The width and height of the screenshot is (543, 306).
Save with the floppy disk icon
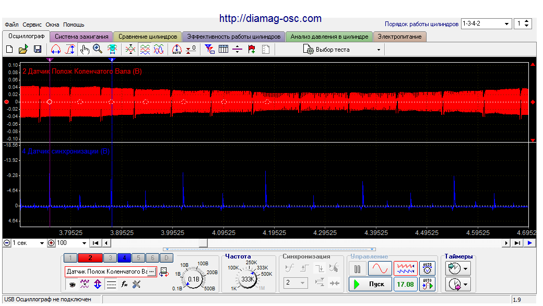pyautogui.click(x=38, y=50)
